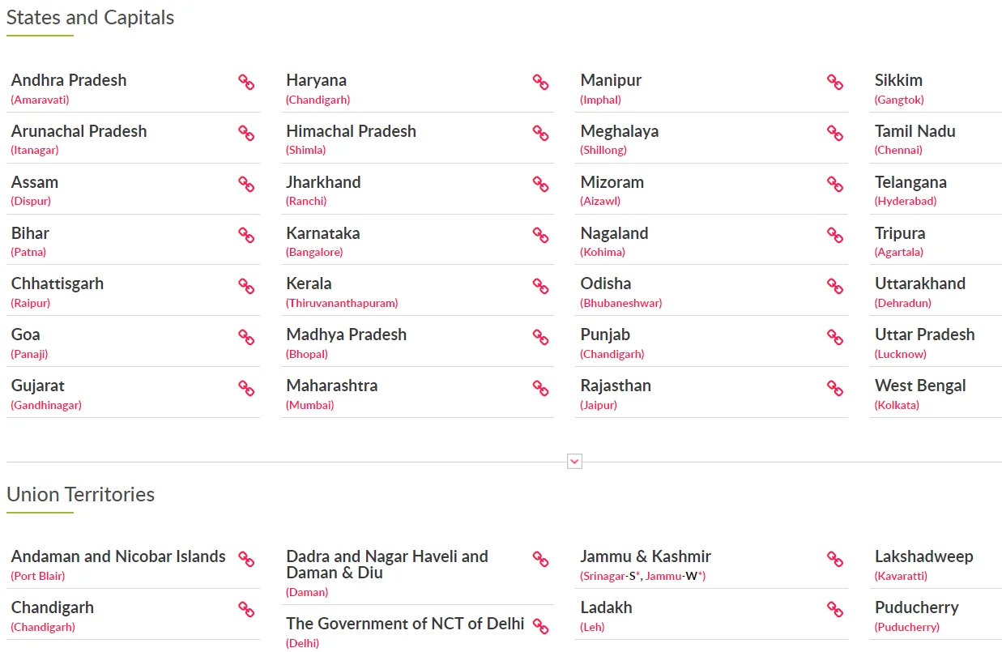1002x652 pixels.
Task: Click the chain icon for Manipur
Action: click(835, 82)
